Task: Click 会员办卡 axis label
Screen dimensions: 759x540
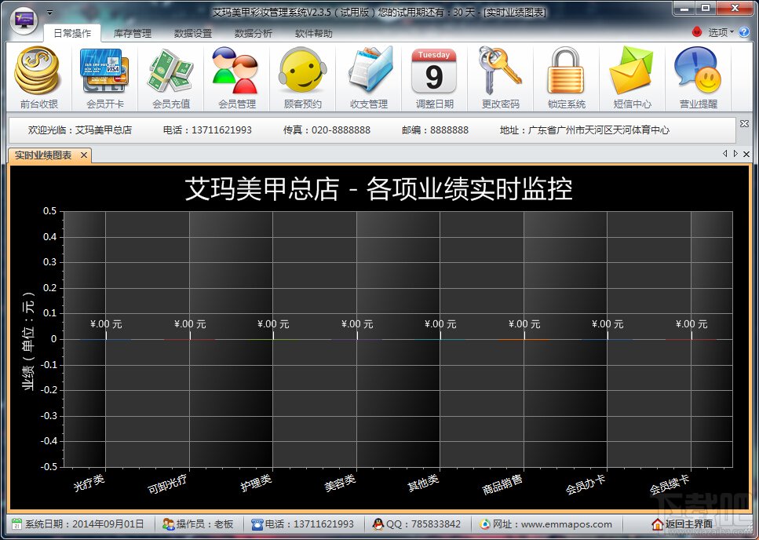Action: [x=586, y=483]
